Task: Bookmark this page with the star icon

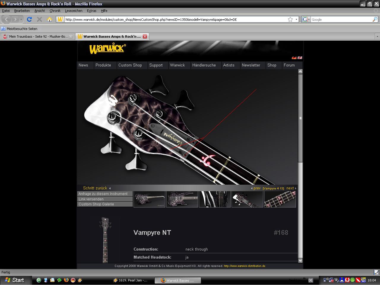Action: 290,19
